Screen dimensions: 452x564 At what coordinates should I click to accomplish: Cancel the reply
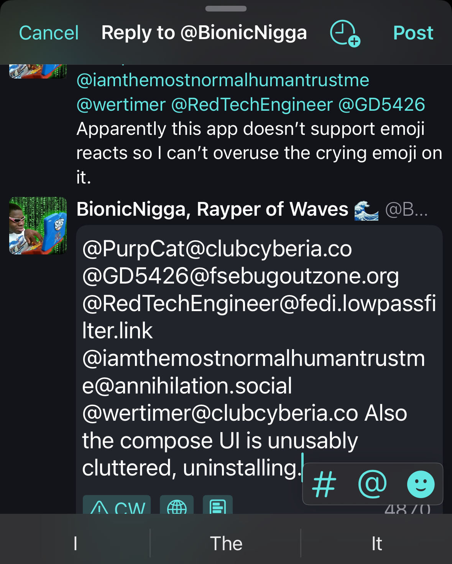tap(49, 33)
